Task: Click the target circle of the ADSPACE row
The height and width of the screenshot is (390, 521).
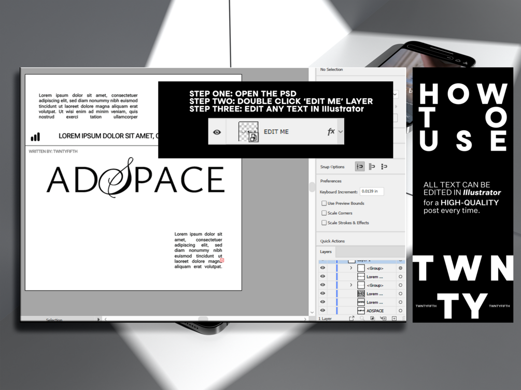Action: [400, 311]
